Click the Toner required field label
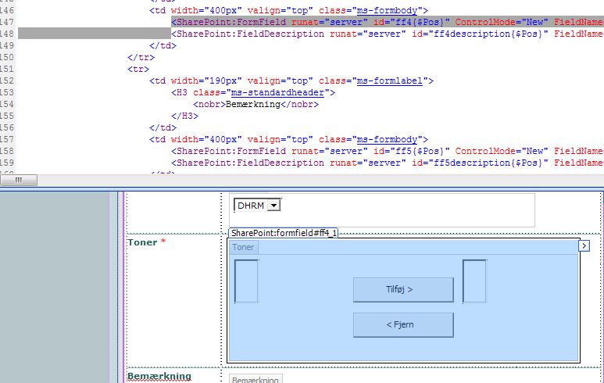Image resolution: width=604 pixels, height=383 pixels. [146, 242]
